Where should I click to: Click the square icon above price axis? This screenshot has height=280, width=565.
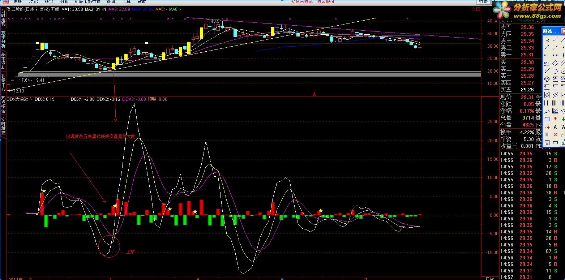478,9
